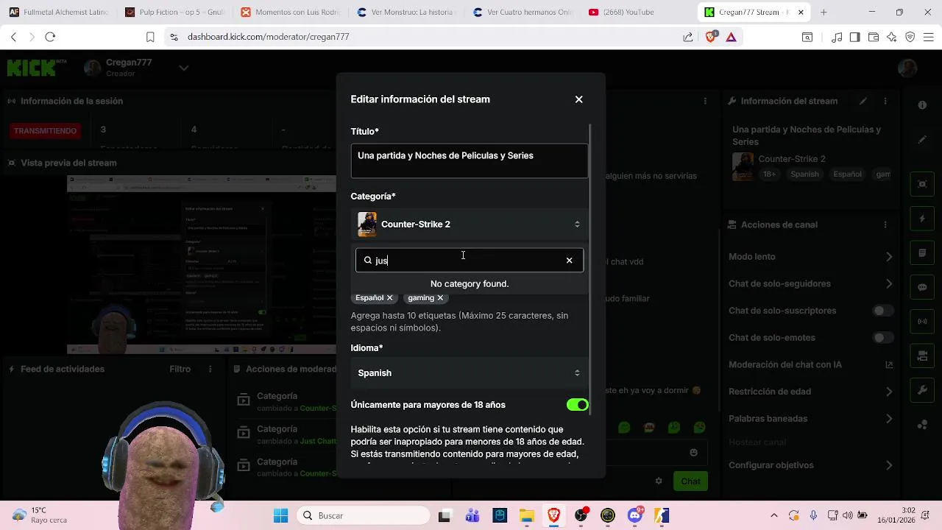The image size is (942, 530).
Task: Open chat settings gear icon
Action: click(x=659, y=481)
